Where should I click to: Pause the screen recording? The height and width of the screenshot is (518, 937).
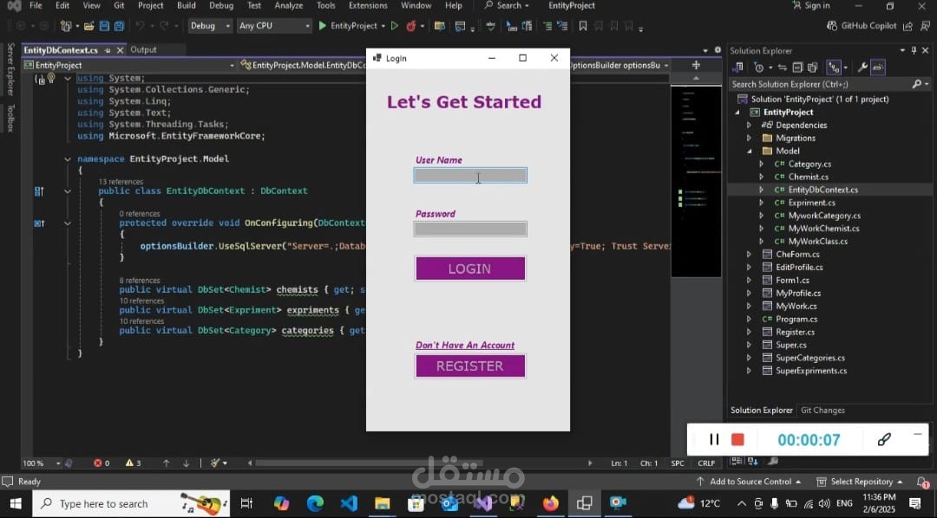[713, 440]
